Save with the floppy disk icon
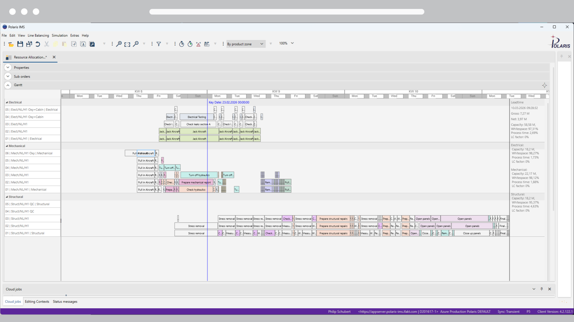The image size is (574, 322). (20, 44)
